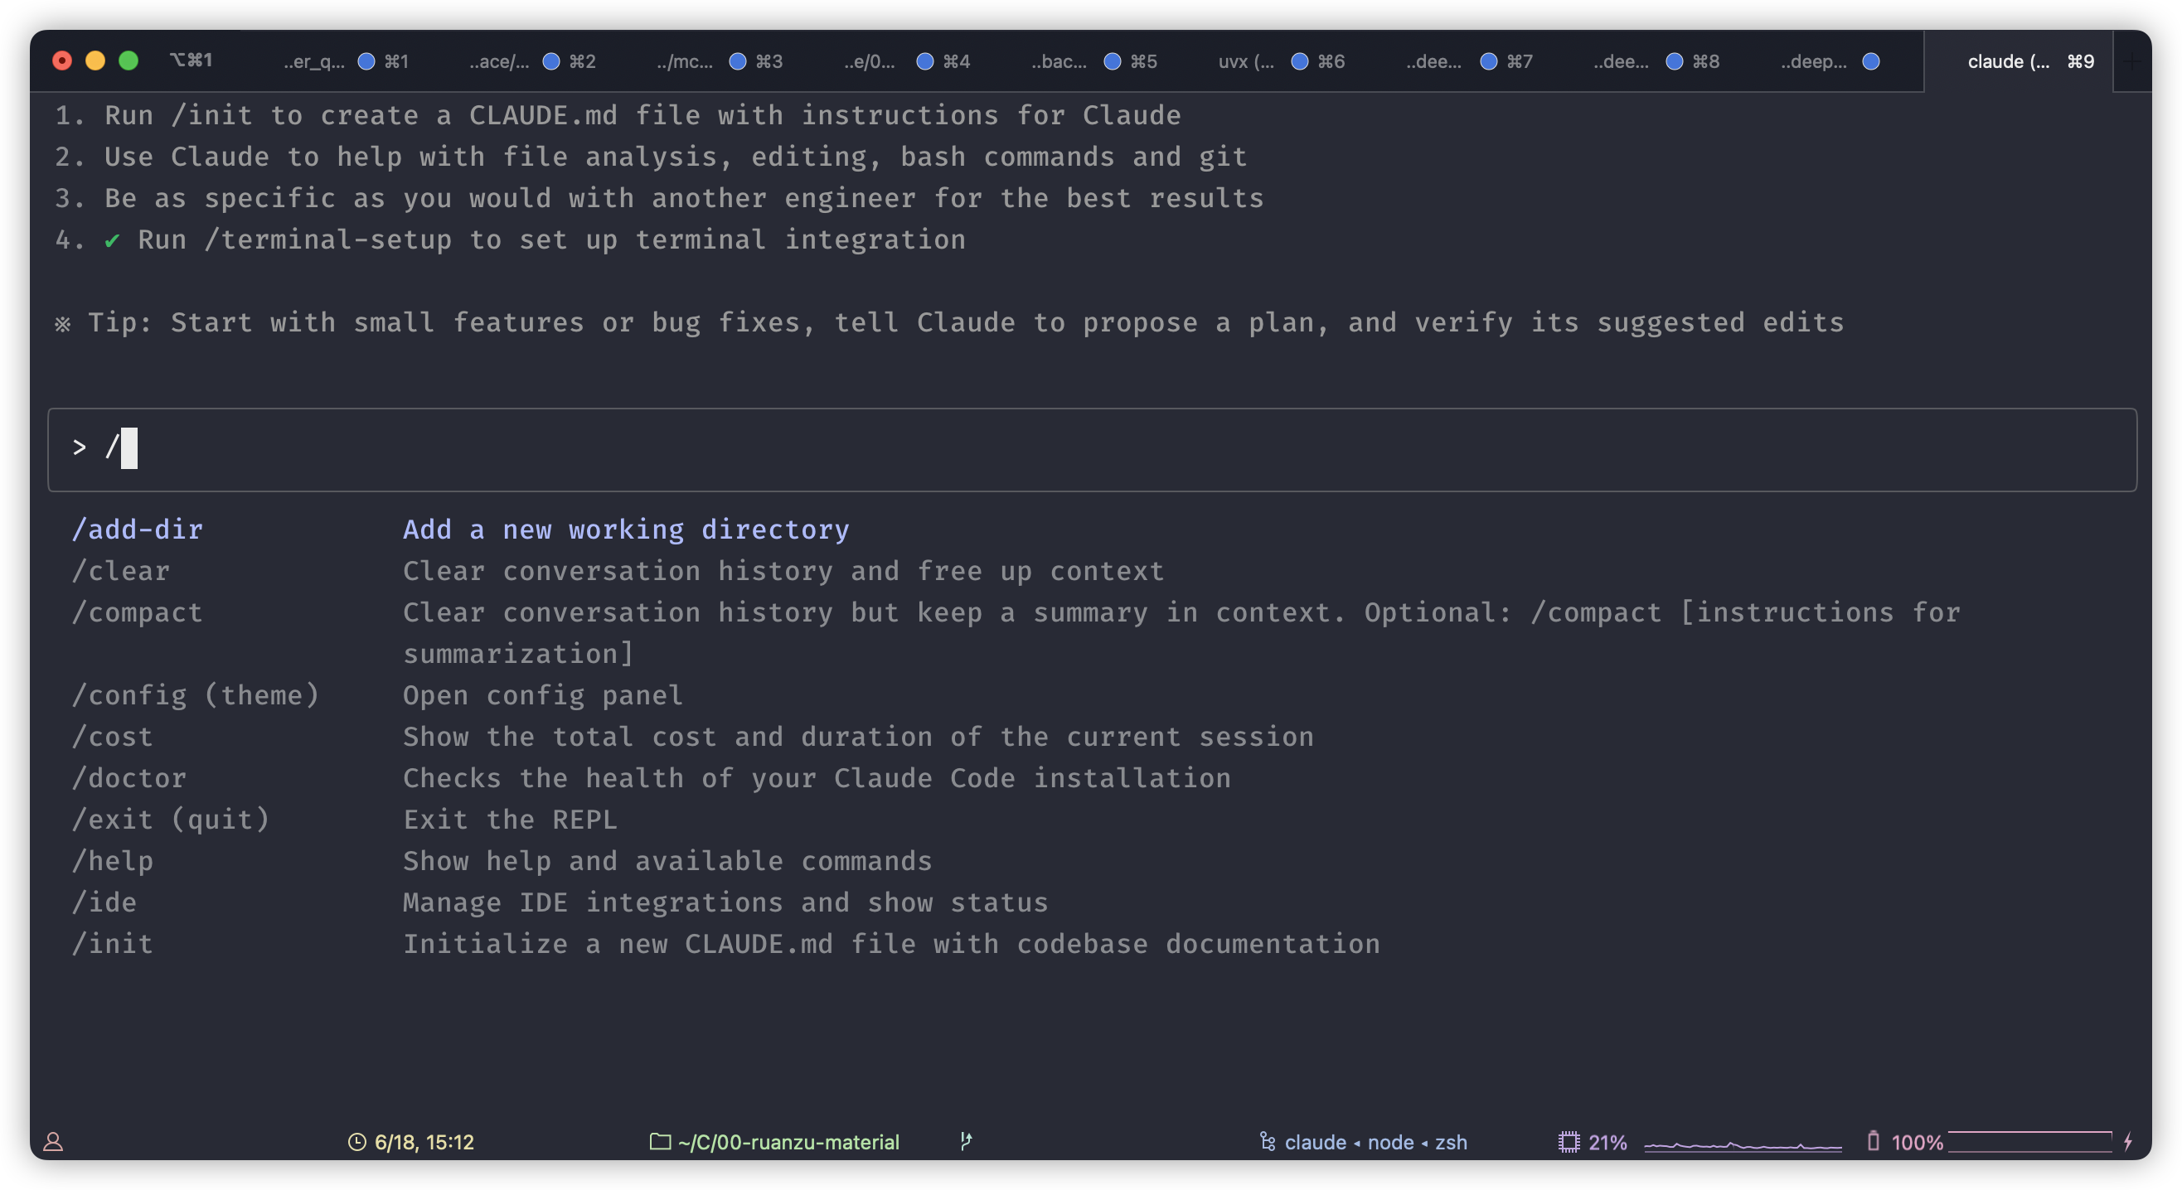Pick the /doctor command entry
2182x1190 pixels.
point(128,777)
